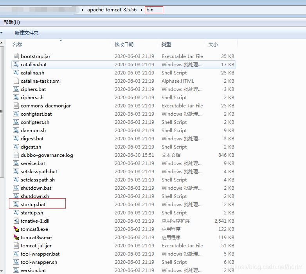Screen dimensions: 306x274
Task: Click the 51 KB size of tomcat-juli.jar
Action: [228, 246]
